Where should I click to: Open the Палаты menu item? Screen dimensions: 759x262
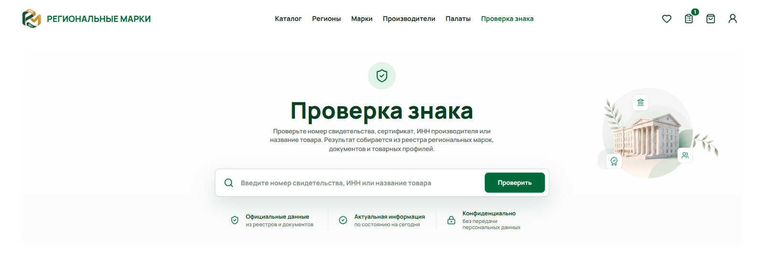tap(458, 19)
